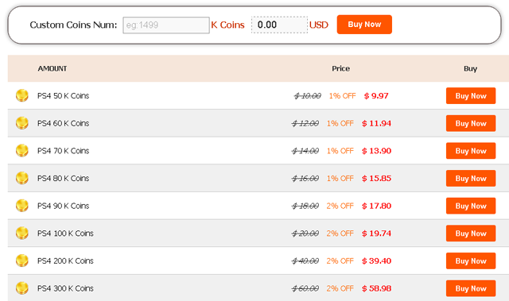Click 2% OFF in the 200 K row

point(340,261)
